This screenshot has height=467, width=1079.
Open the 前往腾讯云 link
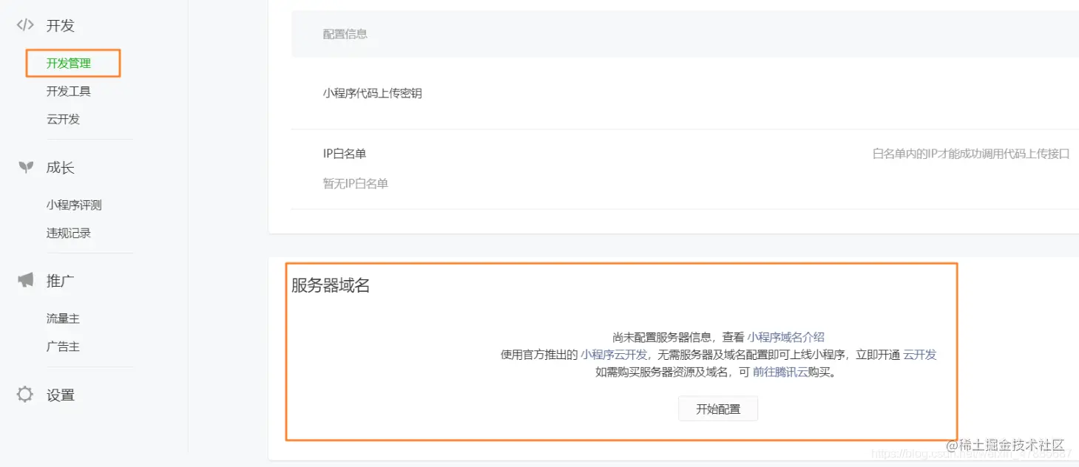pos(780,372)
